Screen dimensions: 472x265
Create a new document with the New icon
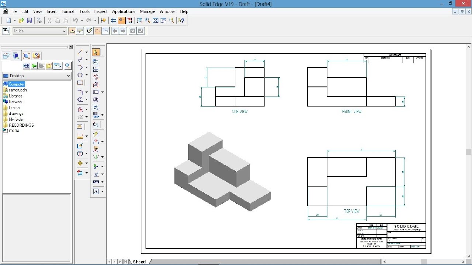coord(8,21)
